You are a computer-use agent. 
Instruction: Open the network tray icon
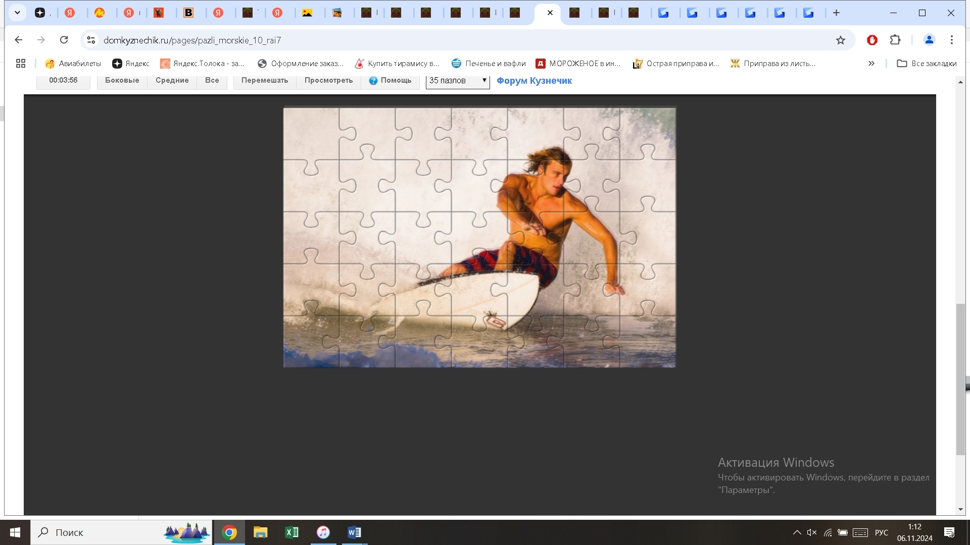pos(828,532)
